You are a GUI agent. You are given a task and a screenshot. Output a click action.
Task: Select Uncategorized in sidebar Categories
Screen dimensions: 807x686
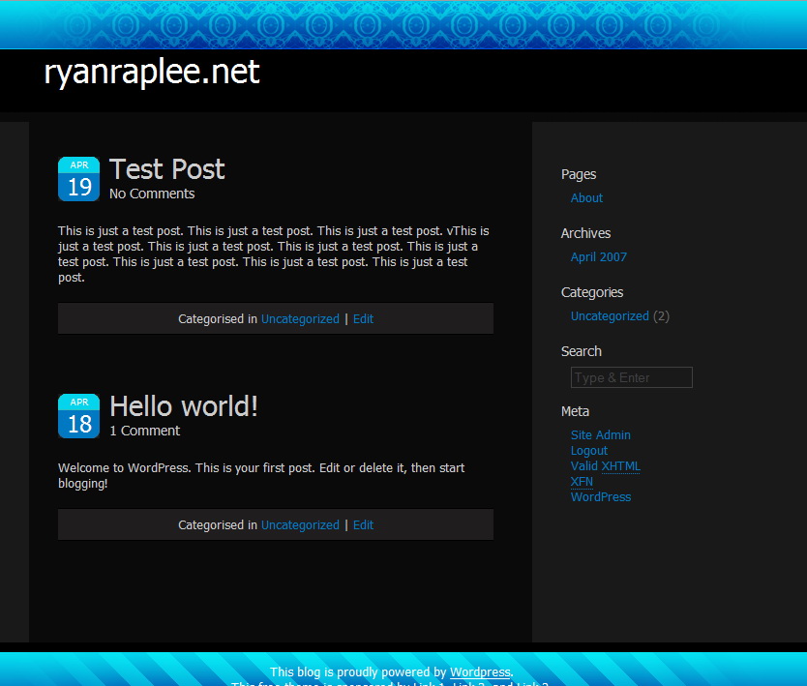[610, 316]
